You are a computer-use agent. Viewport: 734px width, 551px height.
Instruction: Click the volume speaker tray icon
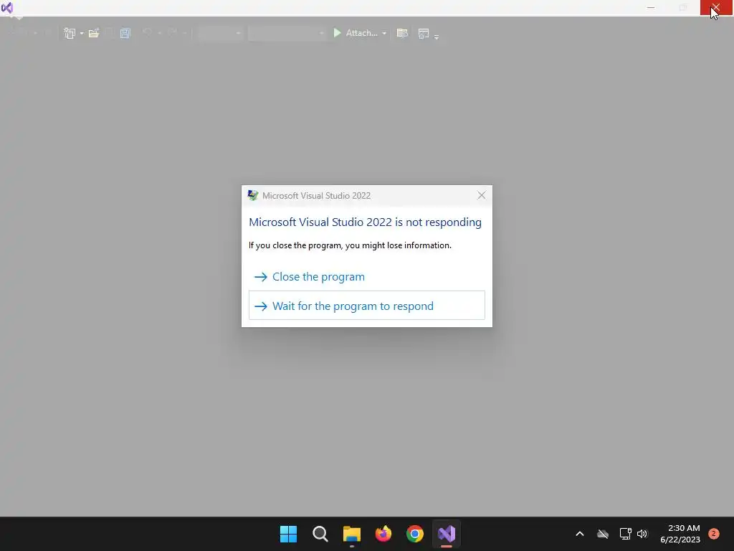[642, 534]
